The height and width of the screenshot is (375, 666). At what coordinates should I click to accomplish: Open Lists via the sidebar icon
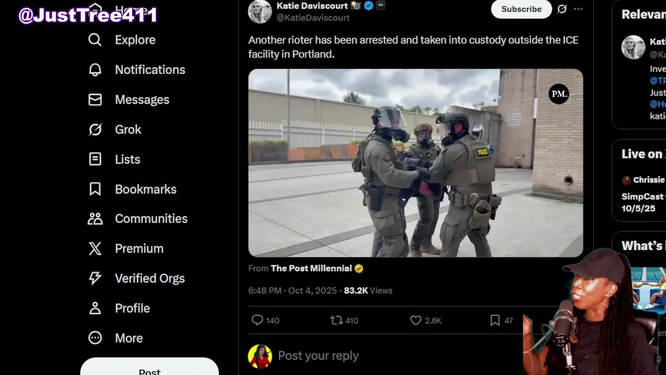[95, 159]
